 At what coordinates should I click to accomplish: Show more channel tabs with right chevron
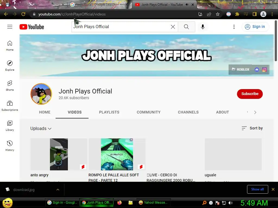(255, 112)
